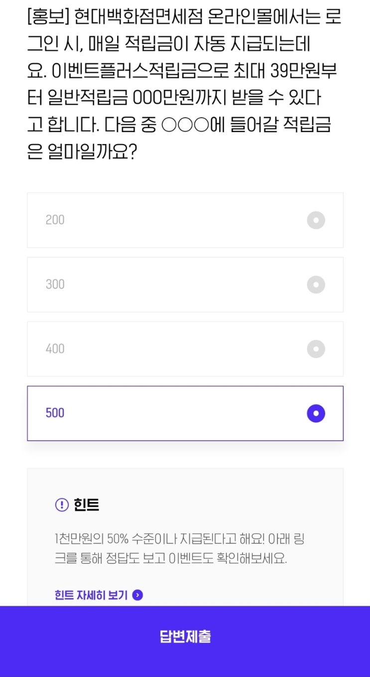This screenshot has height=677, width=370.
Task: Click the "300" answer label text
Action: pos(55,284)
